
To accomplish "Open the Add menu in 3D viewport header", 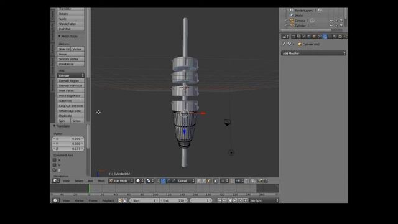I will coord(90,181).
